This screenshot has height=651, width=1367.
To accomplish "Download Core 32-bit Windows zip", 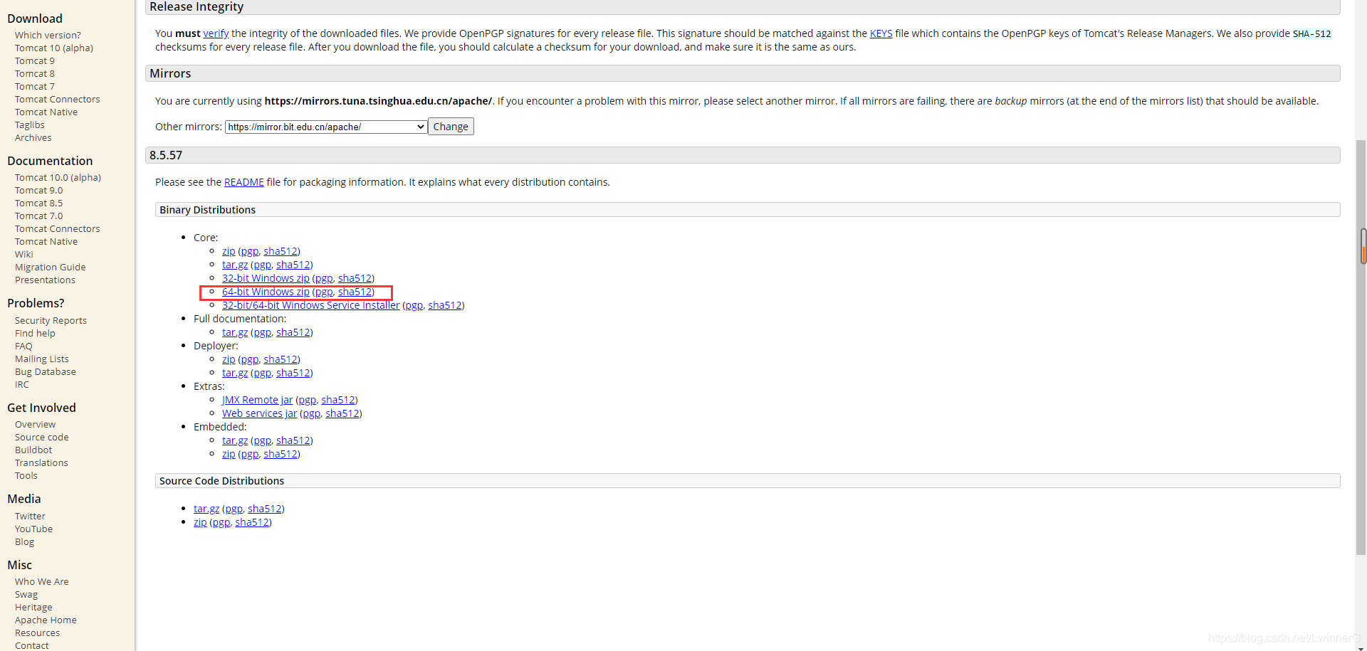I will tap(266, 278).
